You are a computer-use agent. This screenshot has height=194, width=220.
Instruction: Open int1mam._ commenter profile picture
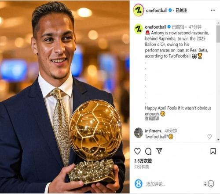[139, 133]
